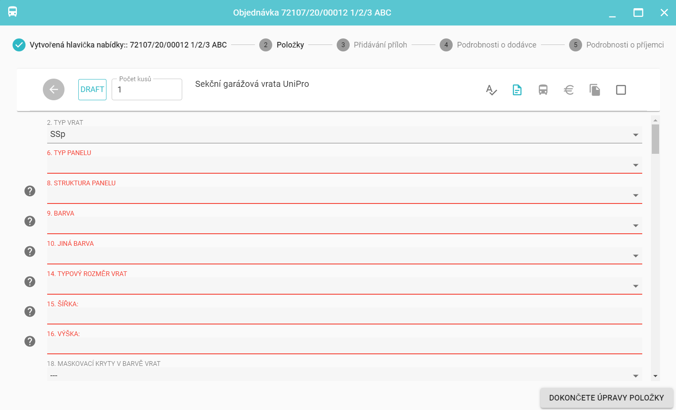This screenshot has height=410, width=676.
Task: Expand Typový rozměr vrat dropdown
Action: [x=344, y=286]
